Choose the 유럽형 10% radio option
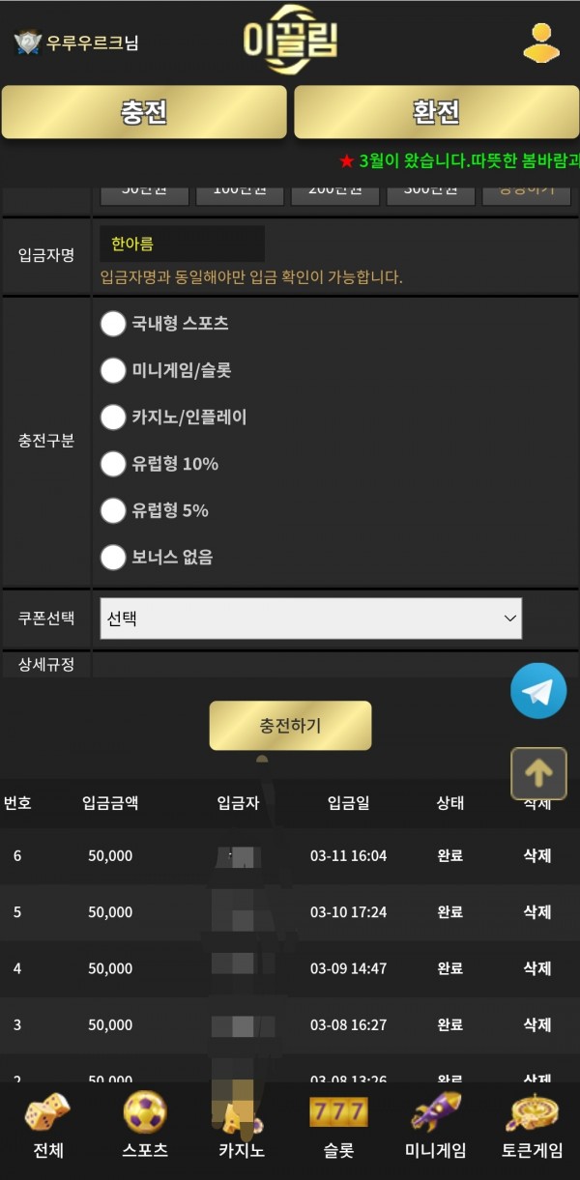Viewport: 580px width, 1180px height. [x=113, y=464]
